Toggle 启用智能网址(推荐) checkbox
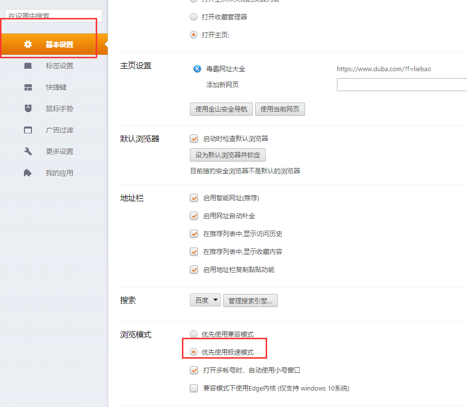467x407 pixels. click(194, 198)
